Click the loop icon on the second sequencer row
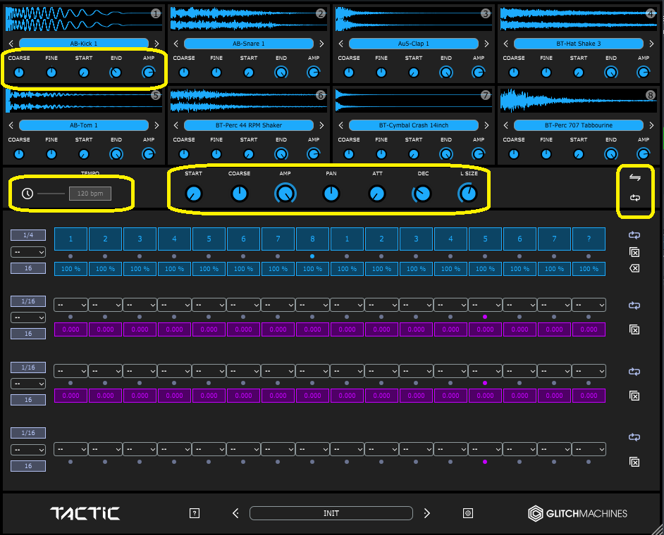 (x=634, y=306)
